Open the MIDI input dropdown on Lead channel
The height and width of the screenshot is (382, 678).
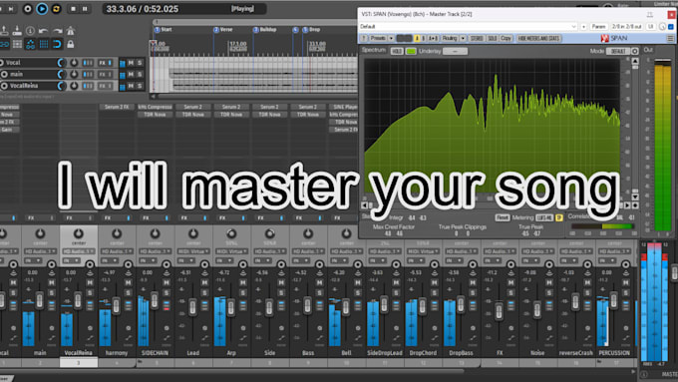tap(193, 251)
